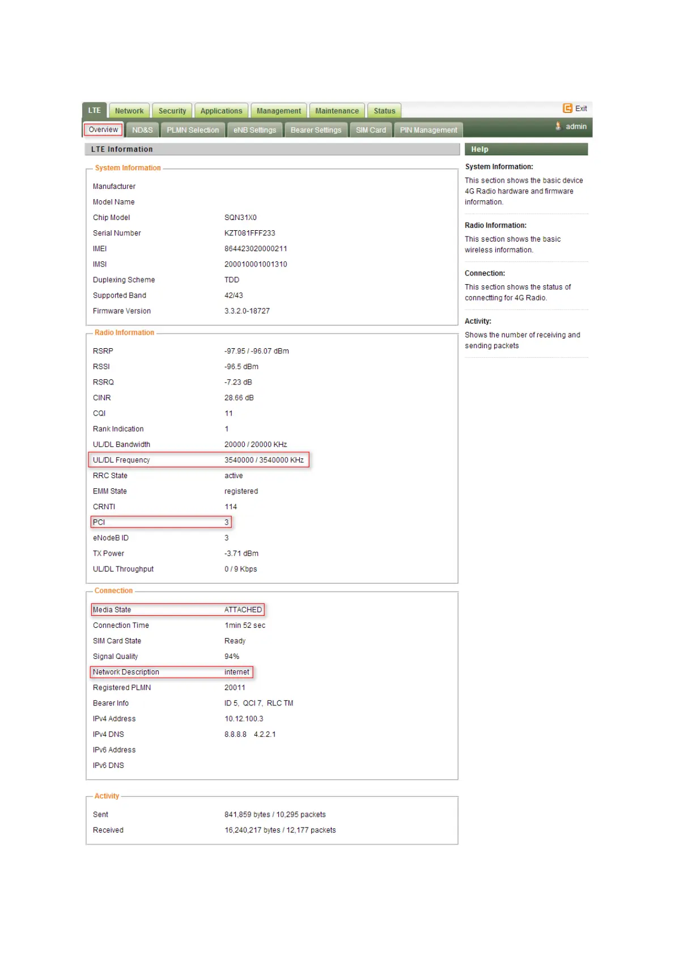Image resolution: width=675 pixels, height=955 pixels.
Task: Click Supported Band value 42/43
Action: (234, 295)
